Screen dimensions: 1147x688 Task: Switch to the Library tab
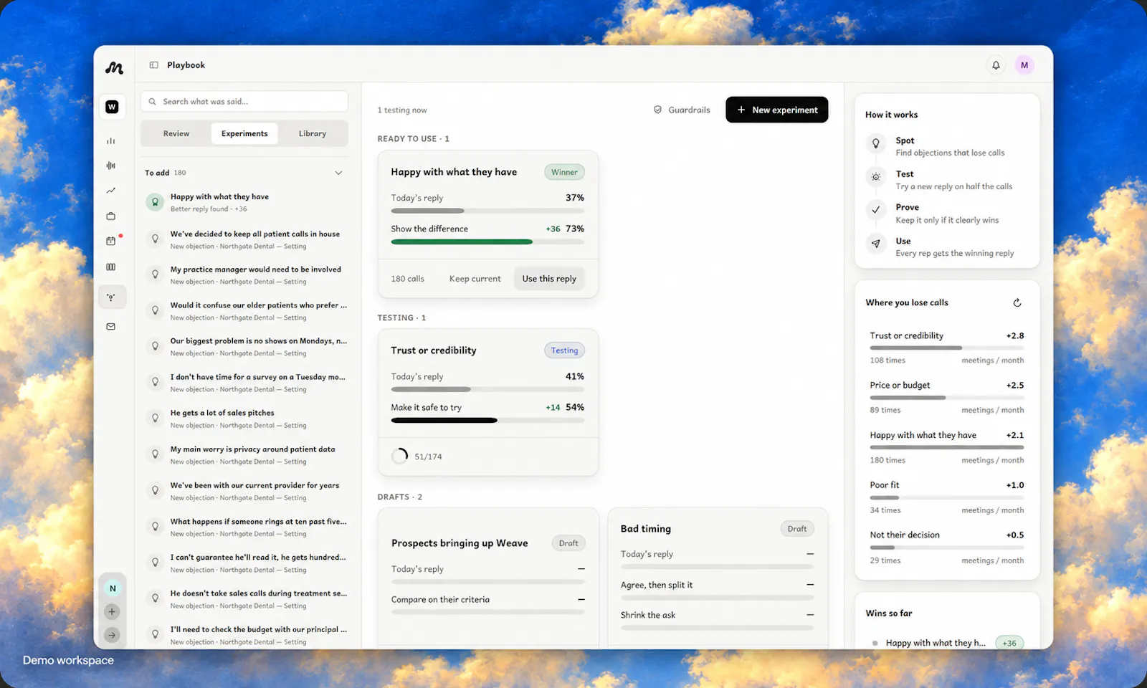pos(313,133)
